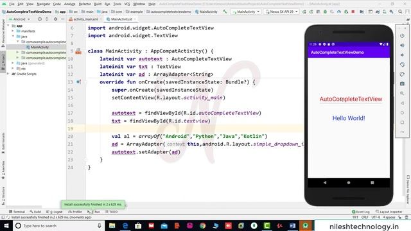411x231 pixels.
Task: Tap the Back button on the phone's navigation bar
Action: coord(325,182)
